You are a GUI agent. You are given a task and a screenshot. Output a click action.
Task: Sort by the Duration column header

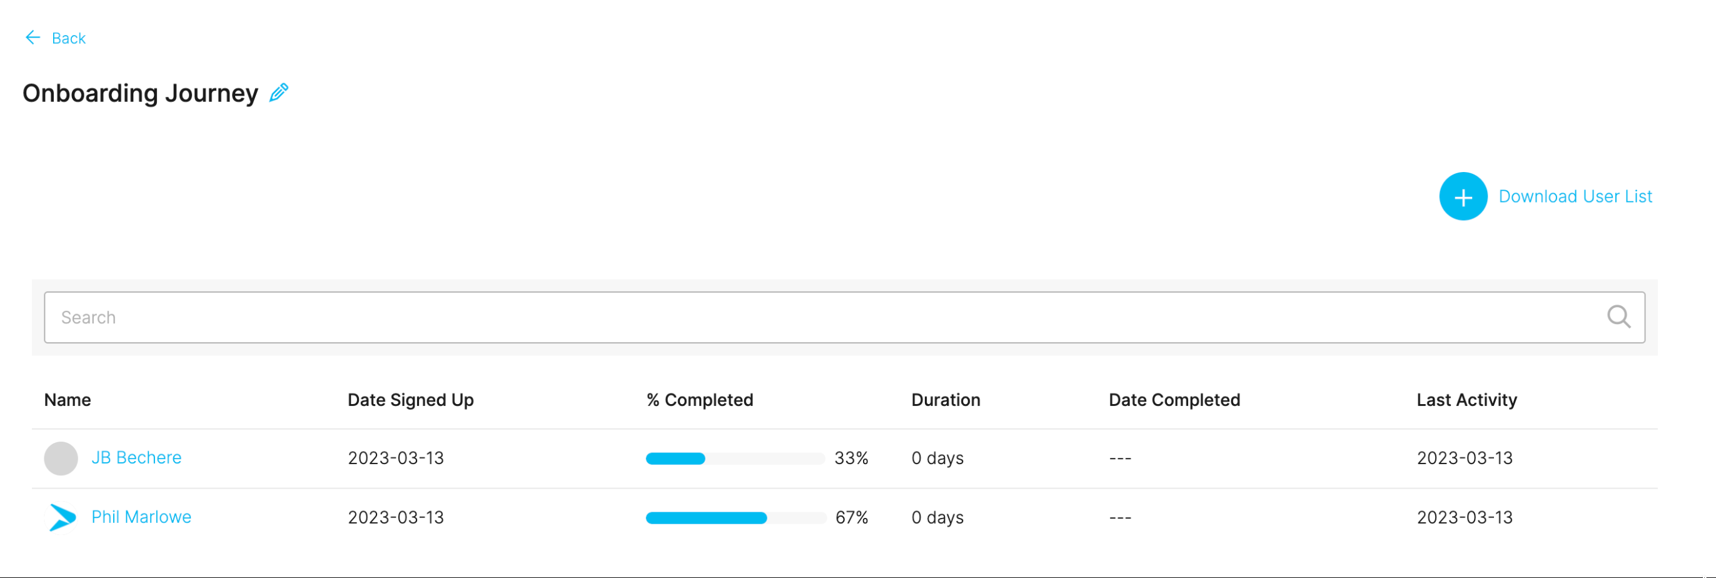coord(946,400)
